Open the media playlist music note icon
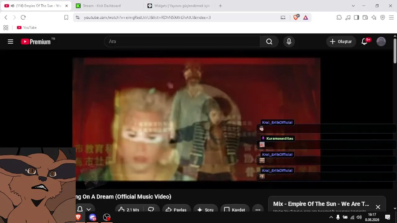397x223 pixels. click(348, 17)
